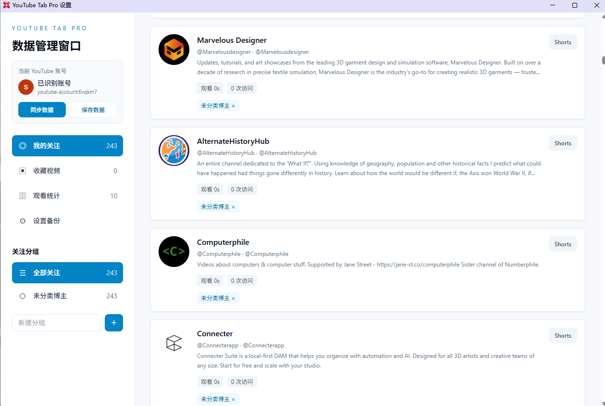Click Computerphile description text
The height and width of the screenshot is (406, 605).
pyautogui.click(x=368, y=265)
